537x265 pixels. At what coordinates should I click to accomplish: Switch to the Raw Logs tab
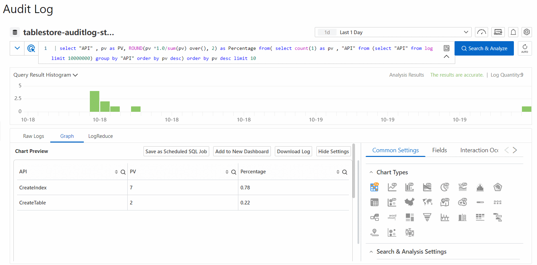(x=34, y=136)
